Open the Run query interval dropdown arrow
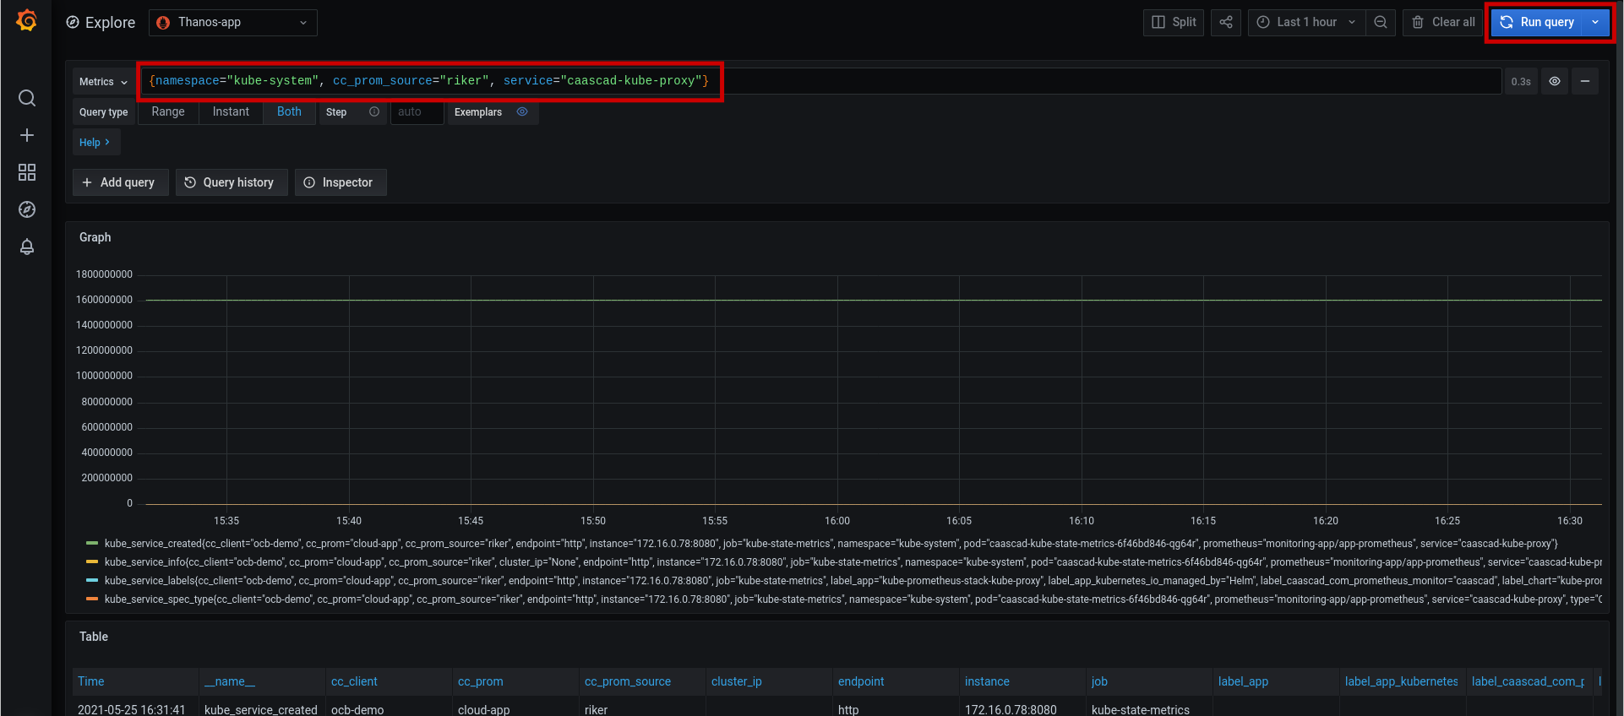Viewport: 1624px width, 716px height. point(1595,22)
